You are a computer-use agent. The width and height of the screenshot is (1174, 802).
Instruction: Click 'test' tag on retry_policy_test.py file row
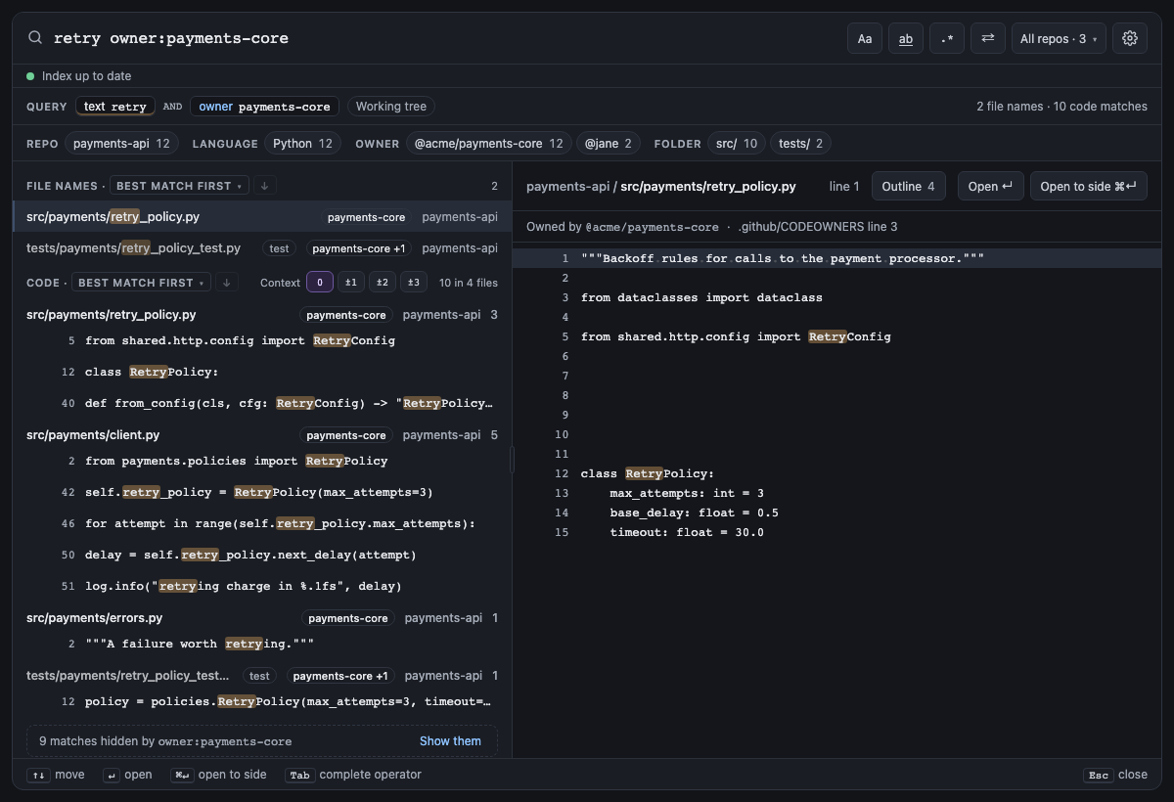280,248
